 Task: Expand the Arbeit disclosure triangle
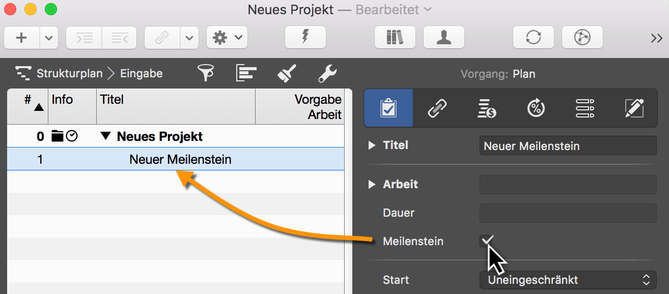pyautogui.click(x=372, y=185)
